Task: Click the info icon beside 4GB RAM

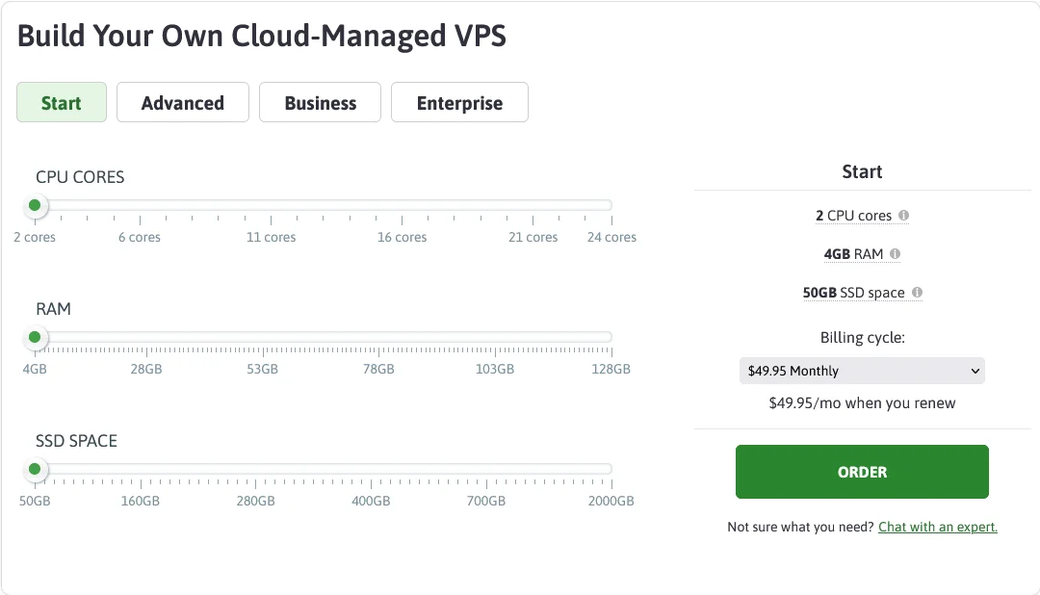Action: [894, 253]
